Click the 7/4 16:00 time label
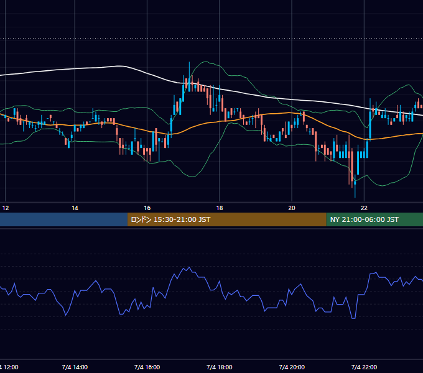The height and width of the screenshot is (373, 423). [147, 367]
